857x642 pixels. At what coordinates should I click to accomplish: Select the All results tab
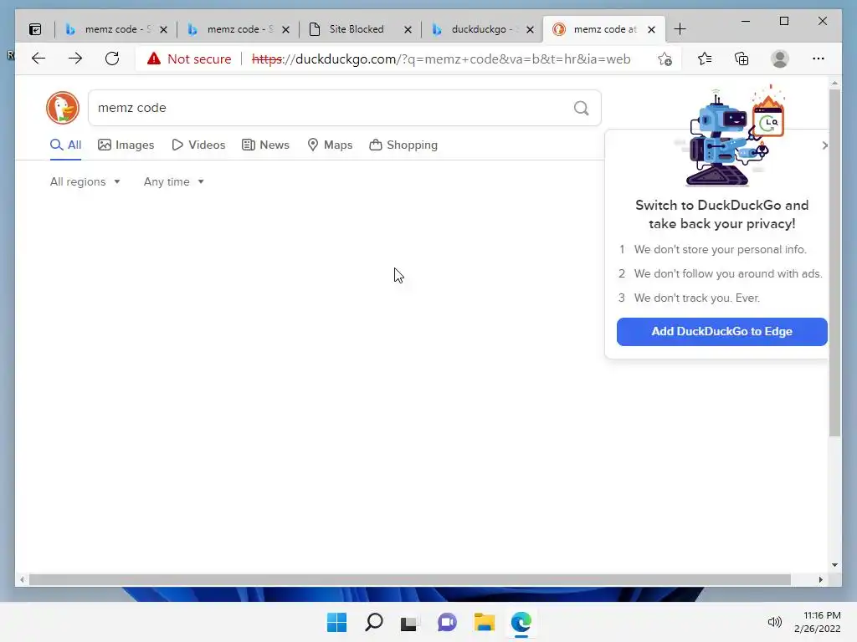pos(65,145)
